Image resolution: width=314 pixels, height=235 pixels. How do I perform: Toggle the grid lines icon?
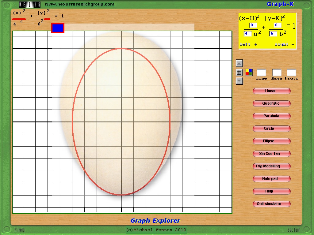[239, 73]
